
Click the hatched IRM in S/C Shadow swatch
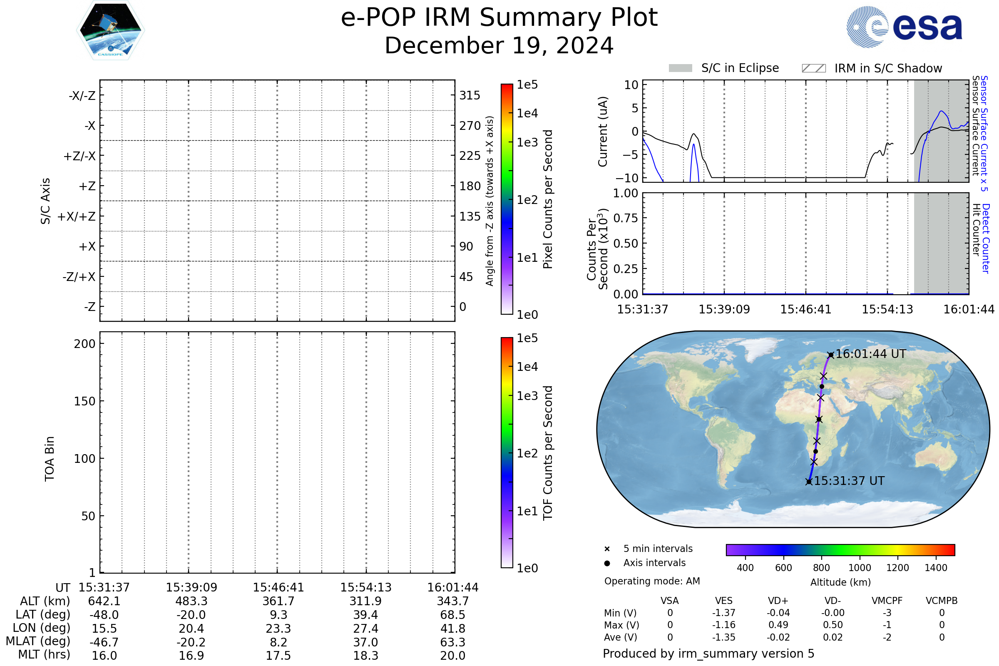[x=814, y=68]
